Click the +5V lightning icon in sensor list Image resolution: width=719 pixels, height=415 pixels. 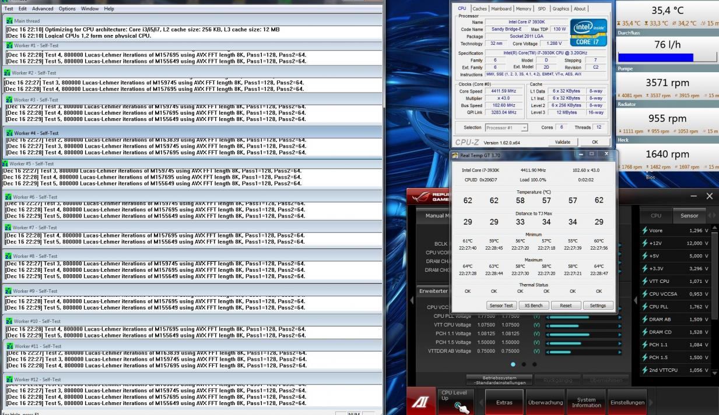(645, 256)
